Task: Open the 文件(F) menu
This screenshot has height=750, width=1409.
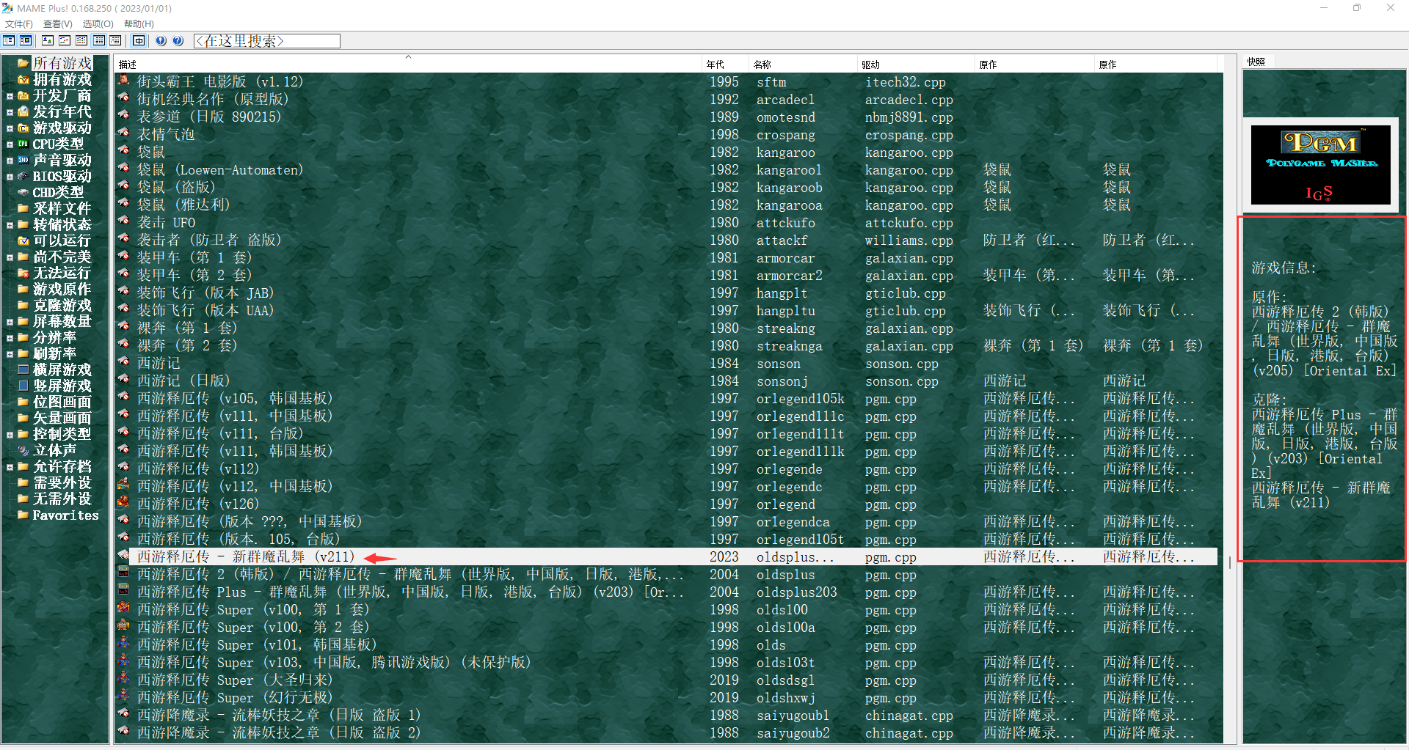Action: [19, 24]
